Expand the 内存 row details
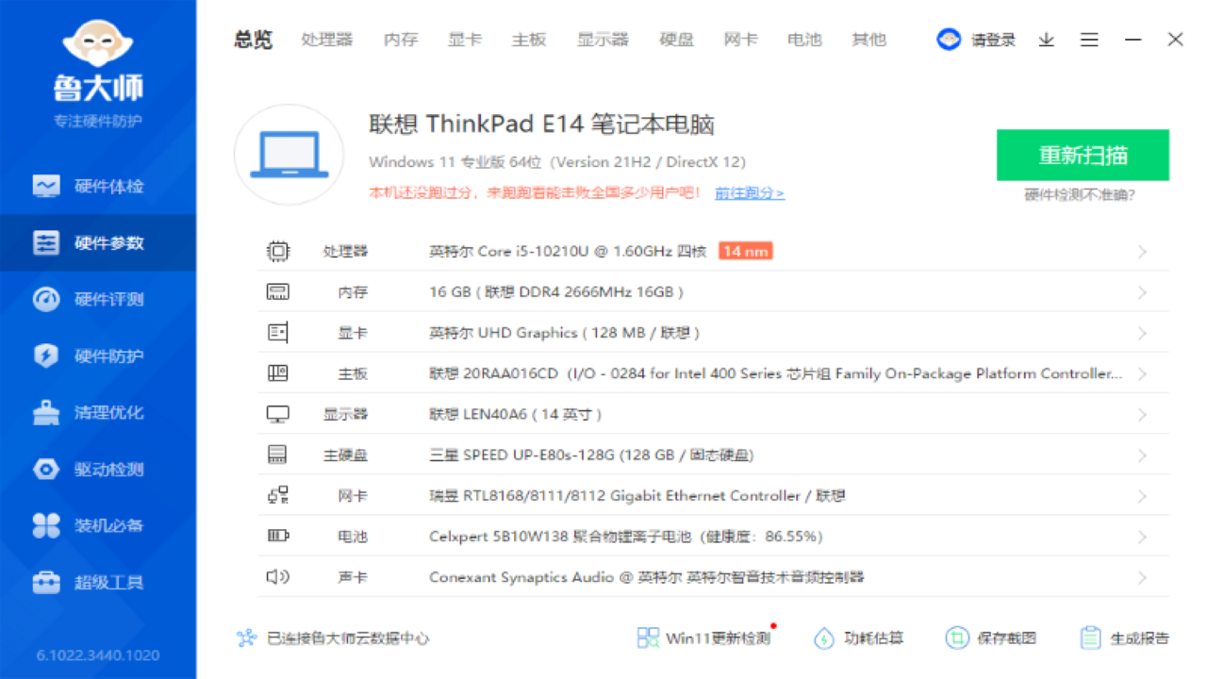Image resolution: width=1207 pixels, height=679 pixels. [1142, 291]
